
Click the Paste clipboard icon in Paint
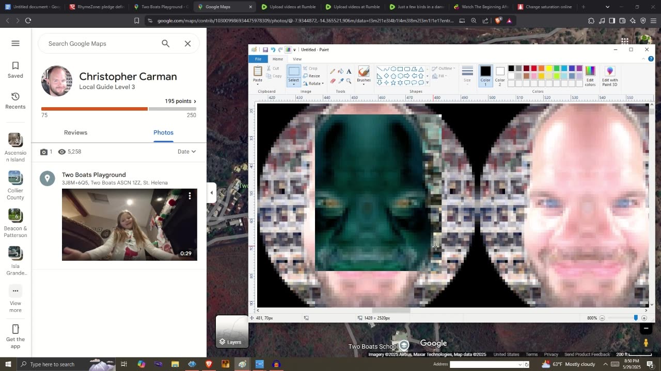tap(258, 71)
